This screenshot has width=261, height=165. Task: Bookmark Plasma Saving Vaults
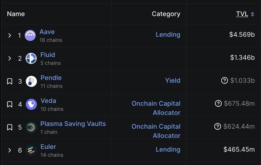click(10, 127)
